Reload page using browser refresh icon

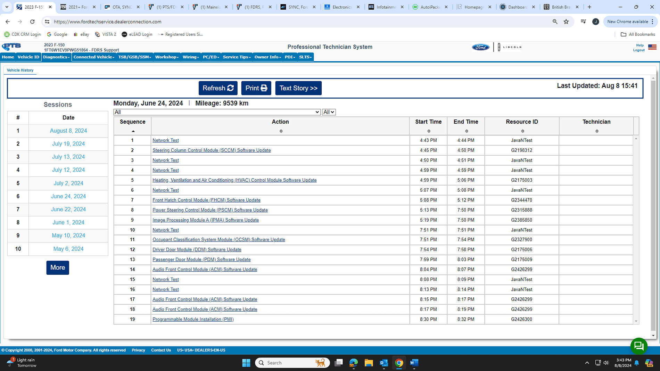click(32, 22)
